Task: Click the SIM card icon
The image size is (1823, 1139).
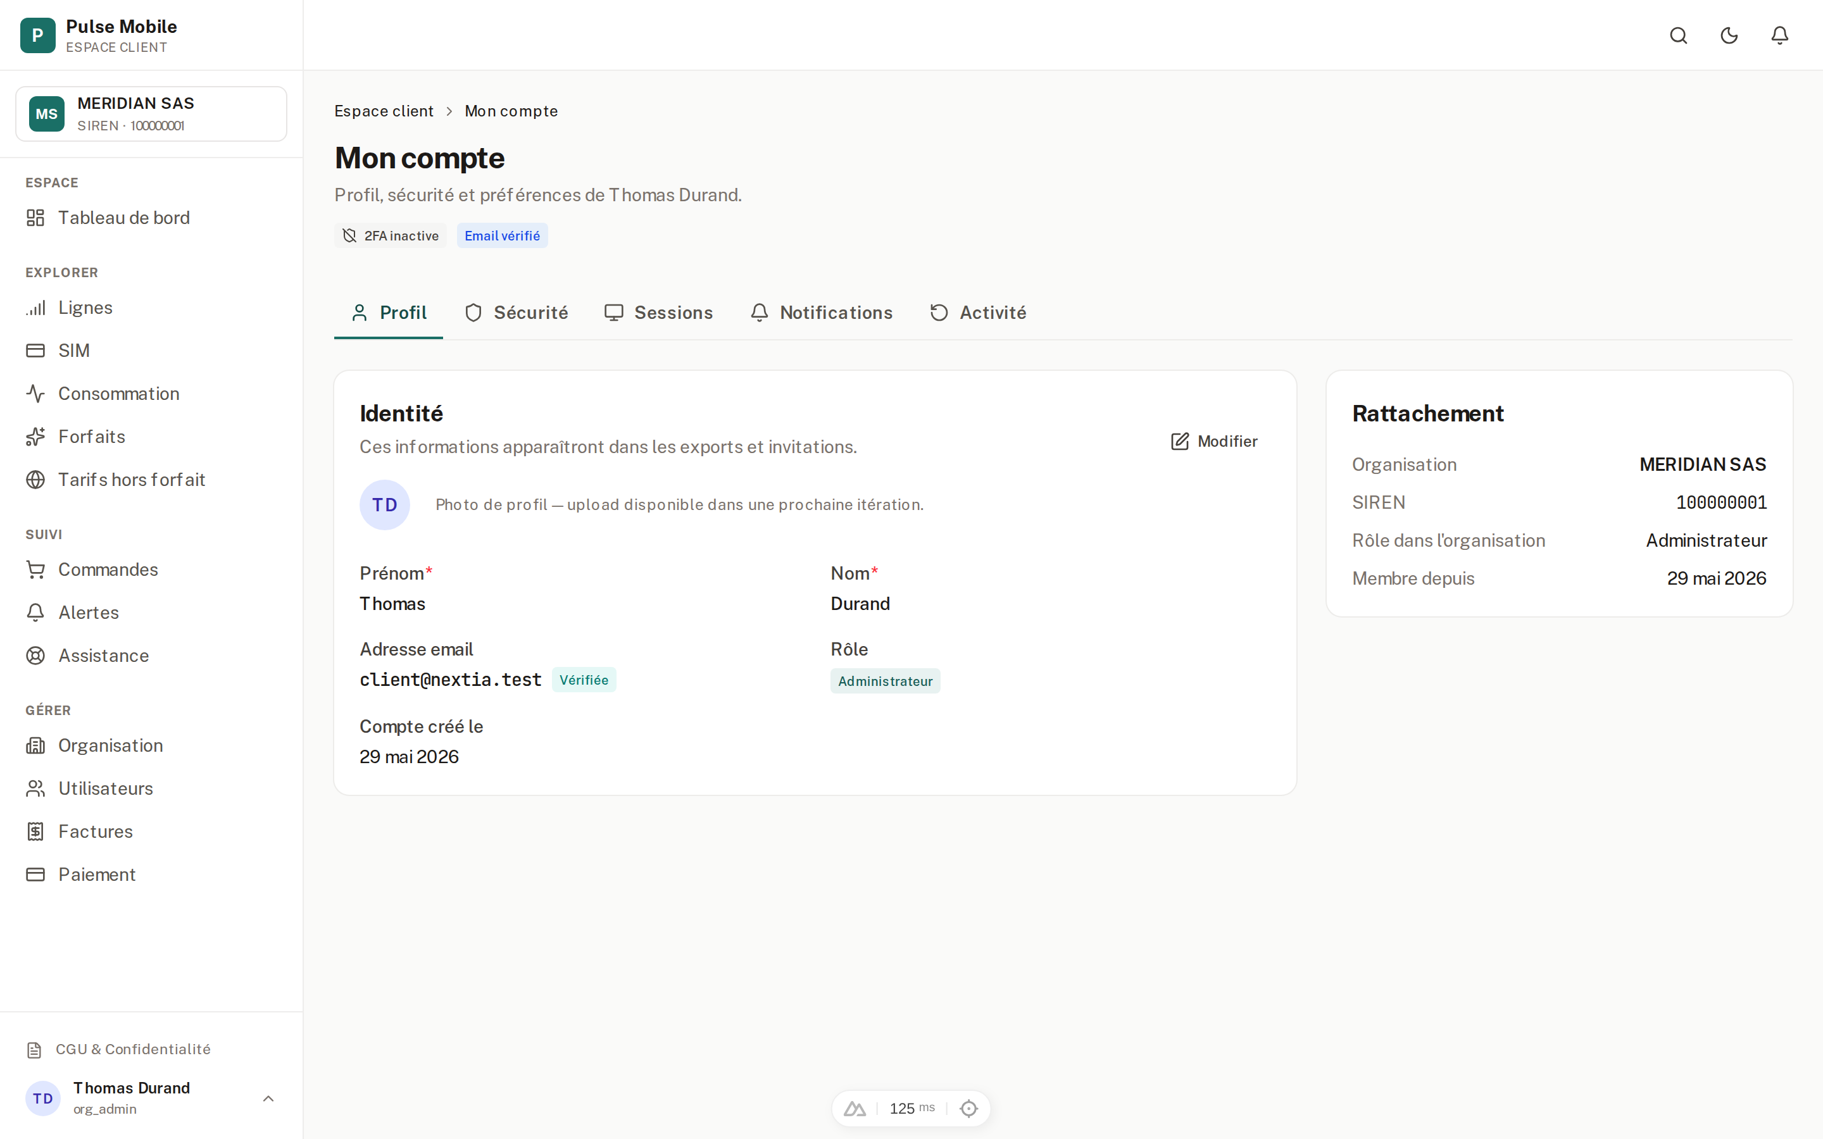Action: point(35,351)
